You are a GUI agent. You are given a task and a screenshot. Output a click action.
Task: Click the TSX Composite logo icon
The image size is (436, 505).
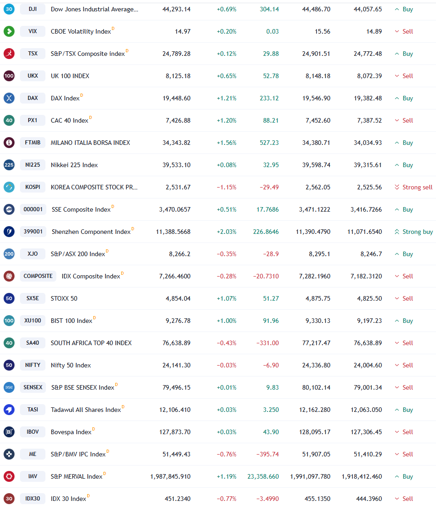tap(9, 54)
